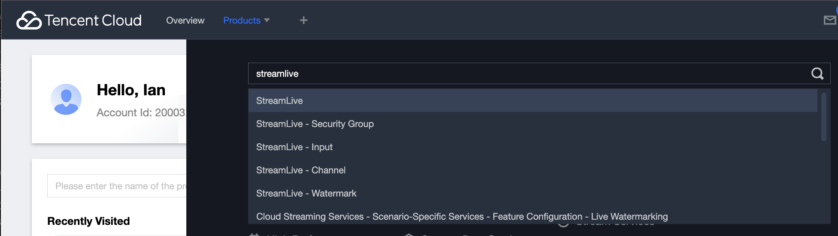Viewport: 838px width, 236px height.
Task: Select StreamLive - Input result
Action: pos(533,147)
